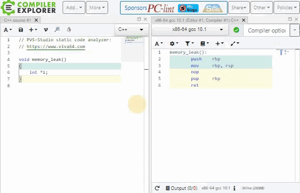Click the closing brace on line 7
This screenshot has height=193, width=300.
pyautogui.click(x=20, y=79)
